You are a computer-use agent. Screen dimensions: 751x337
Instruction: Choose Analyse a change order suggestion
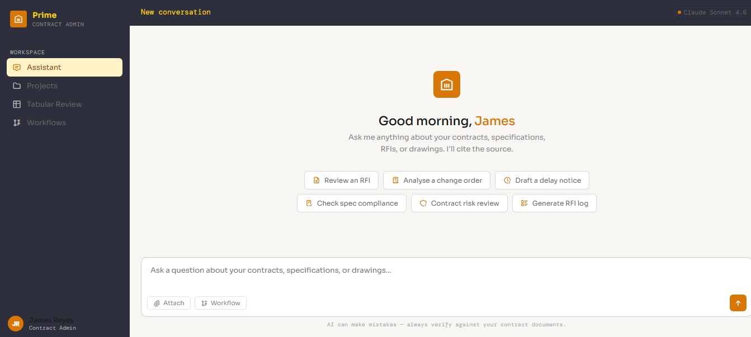437,181
